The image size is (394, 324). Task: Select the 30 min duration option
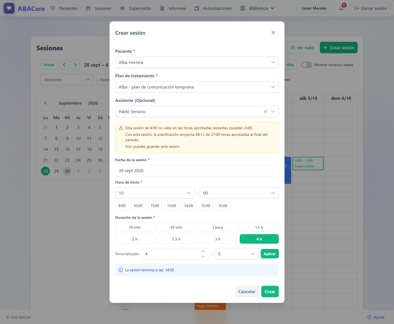coord(135,227)
